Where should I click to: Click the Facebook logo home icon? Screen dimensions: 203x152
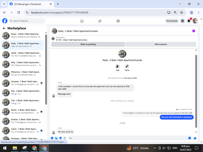pos(5,21)
